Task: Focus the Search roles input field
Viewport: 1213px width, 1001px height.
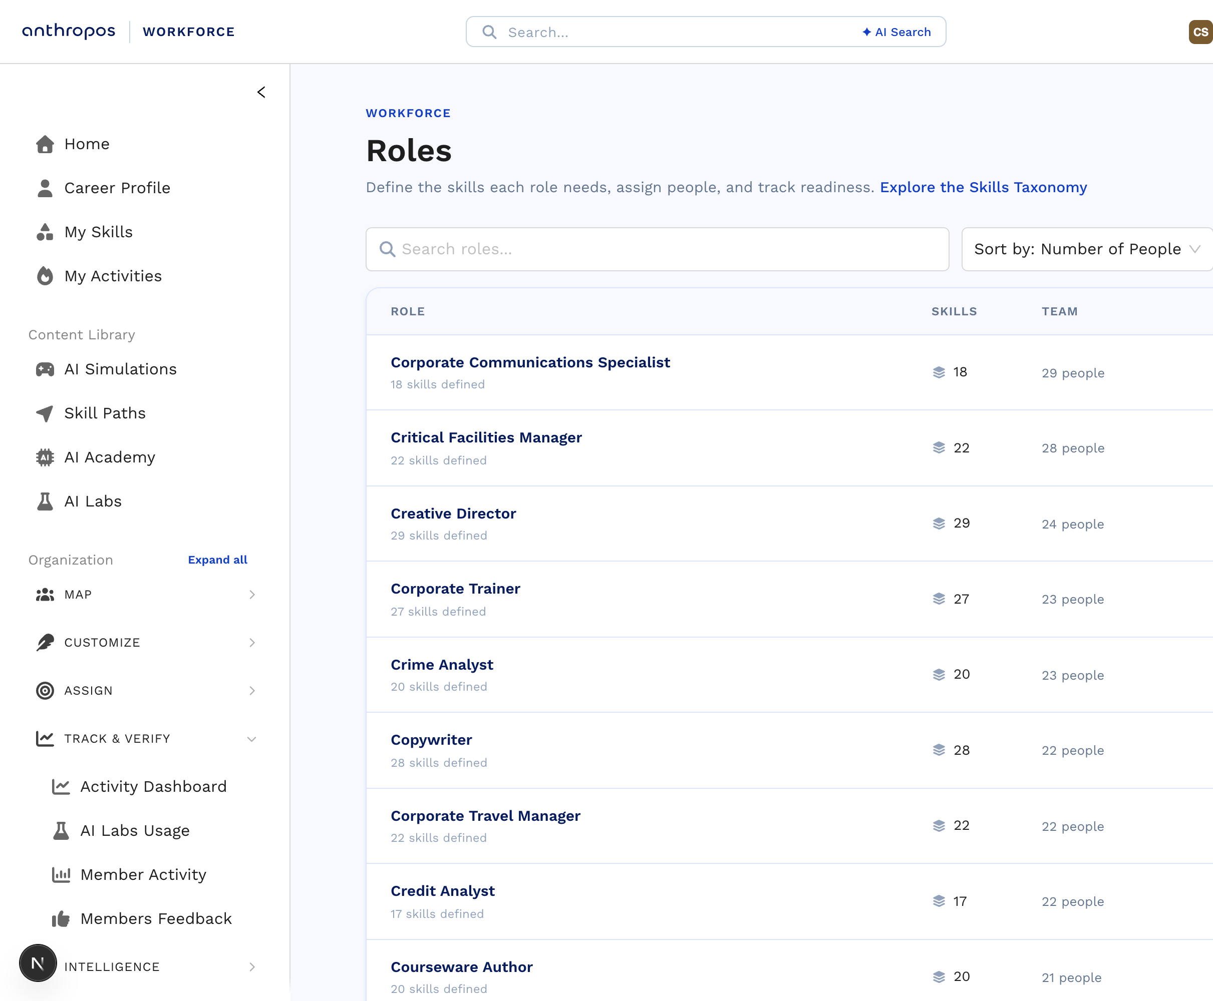Action: (x=657, y=249)
